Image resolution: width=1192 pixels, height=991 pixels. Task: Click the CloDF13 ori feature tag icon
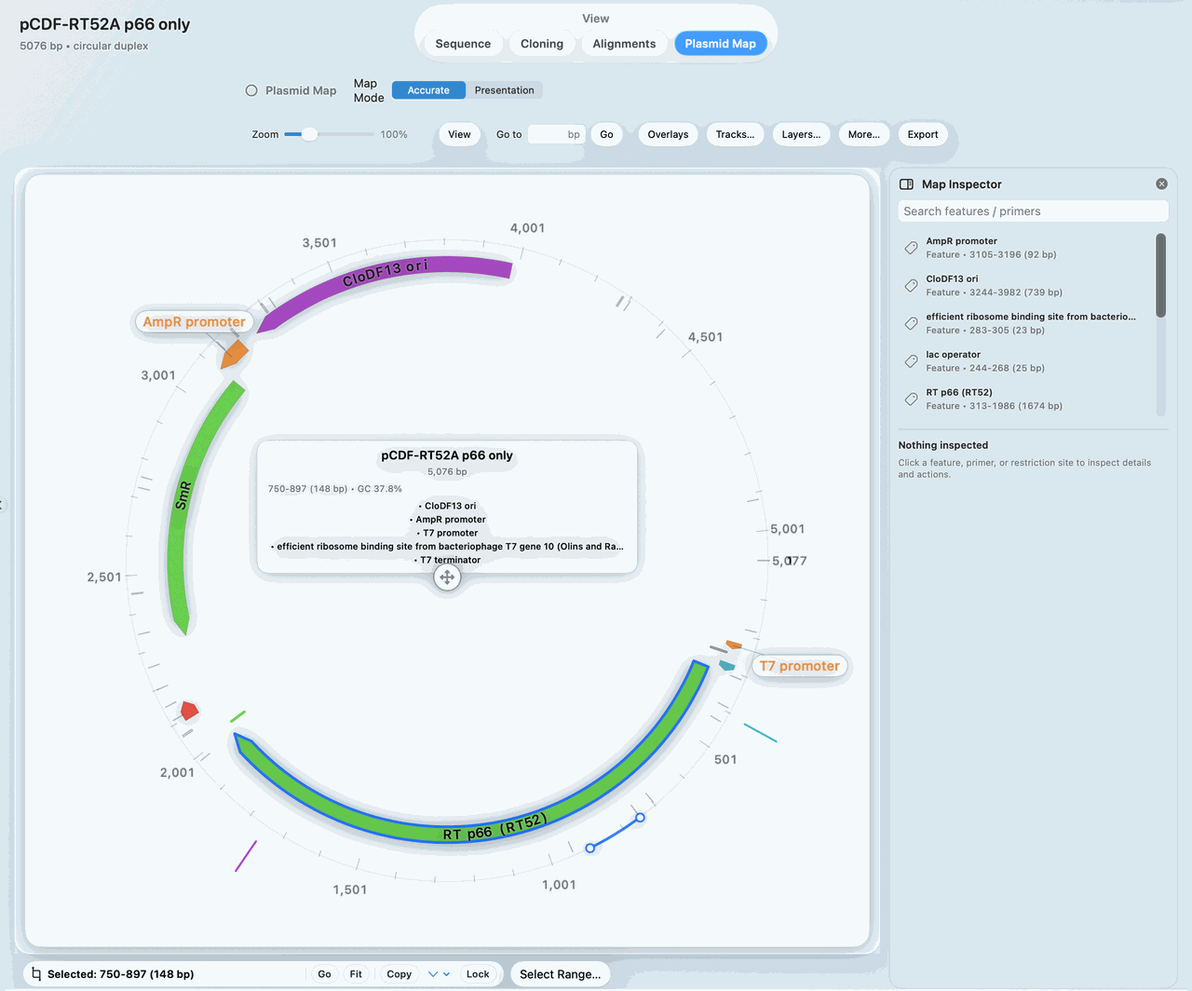(911, 285)
